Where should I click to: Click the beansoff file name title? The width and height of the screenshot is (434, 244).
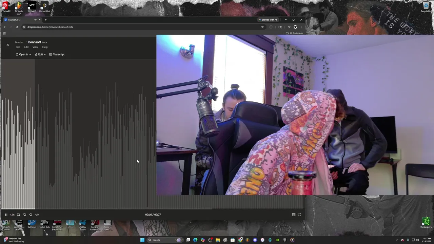click(x=35, y=42)
